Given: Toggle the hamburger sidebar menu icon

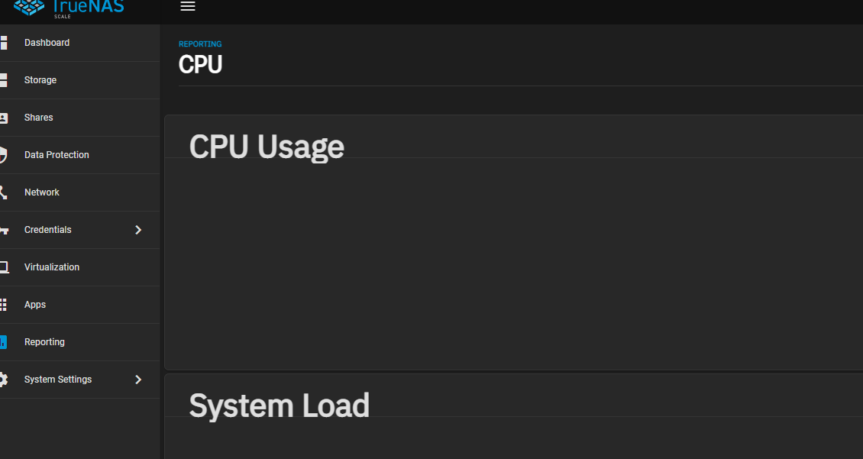Looking at the screenshot, I should [x=188, y=6].
